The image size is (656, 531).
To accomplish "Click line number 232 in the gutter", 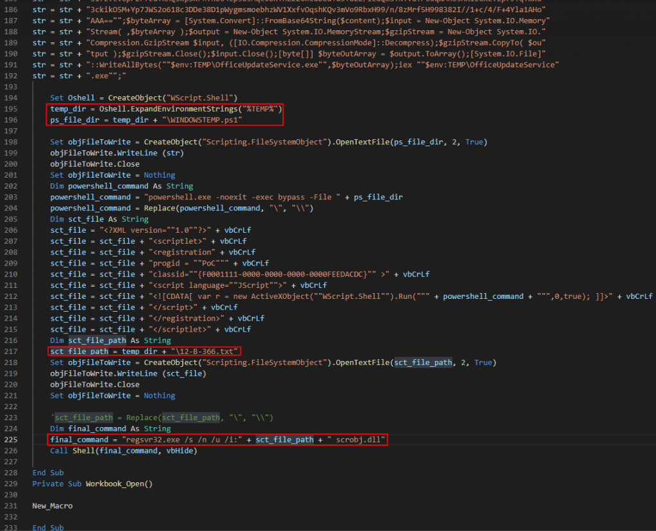I will coord(11,517).
